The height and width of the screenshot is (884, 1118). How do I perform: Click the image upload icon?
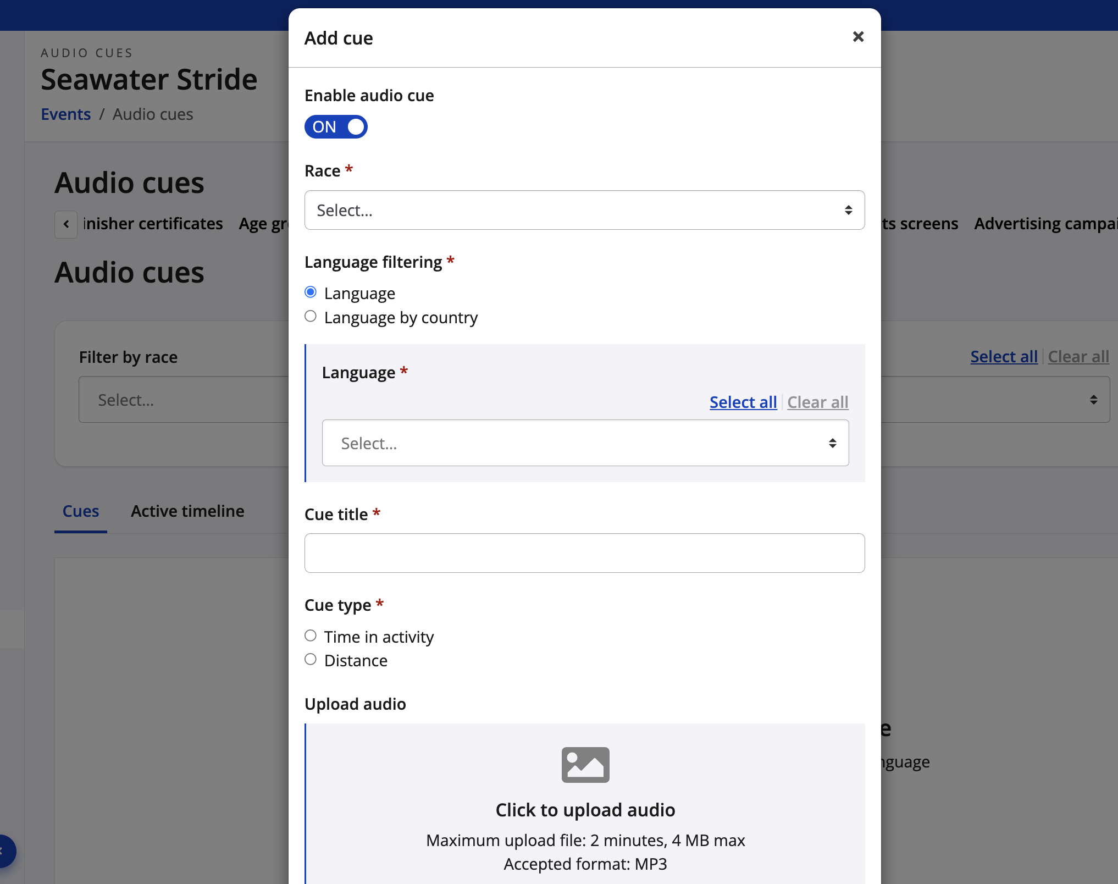click(585, 764)
